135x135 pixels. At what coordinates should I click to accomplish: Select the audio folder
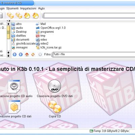[x=17, y=28]
